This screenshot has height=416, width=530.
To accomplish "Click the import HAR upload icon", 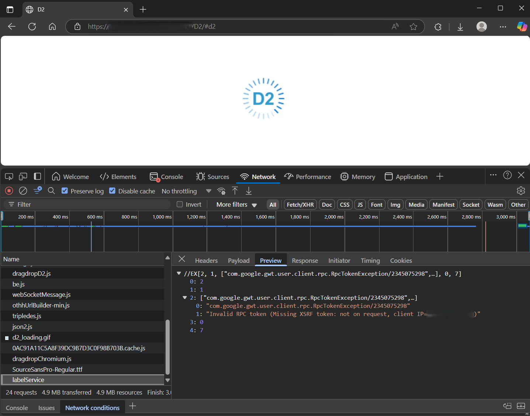I will point(235,191).
